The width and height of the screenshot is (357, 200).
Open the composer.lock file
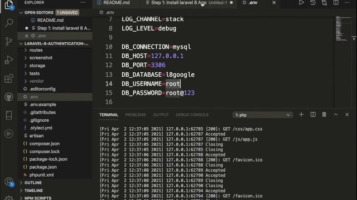45,152
